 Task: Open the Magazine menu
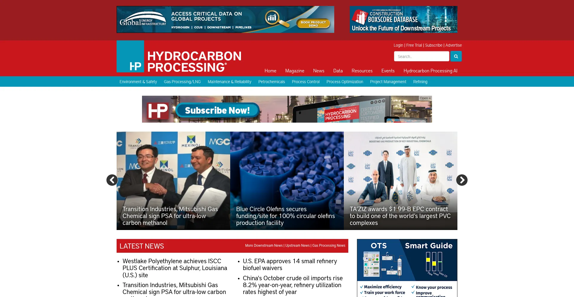294,71
